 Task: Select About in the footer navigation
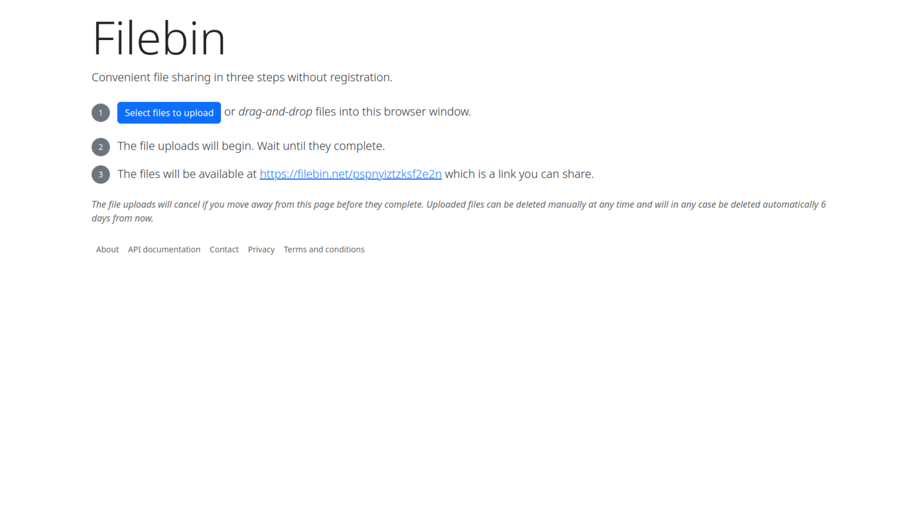coord(107,249)
